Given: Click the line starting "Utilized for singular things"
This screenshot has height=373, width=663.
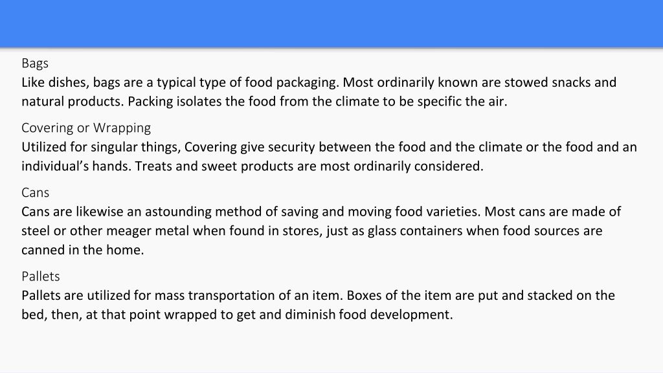Looking at the screenshot, I should tap(329, 147).
